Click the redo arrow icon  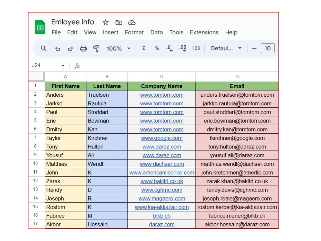tap(70, 49)
